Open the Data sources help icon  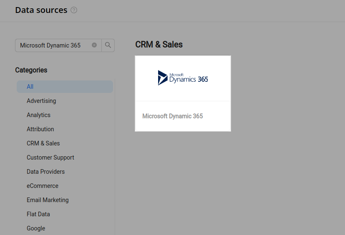(74, 10)
